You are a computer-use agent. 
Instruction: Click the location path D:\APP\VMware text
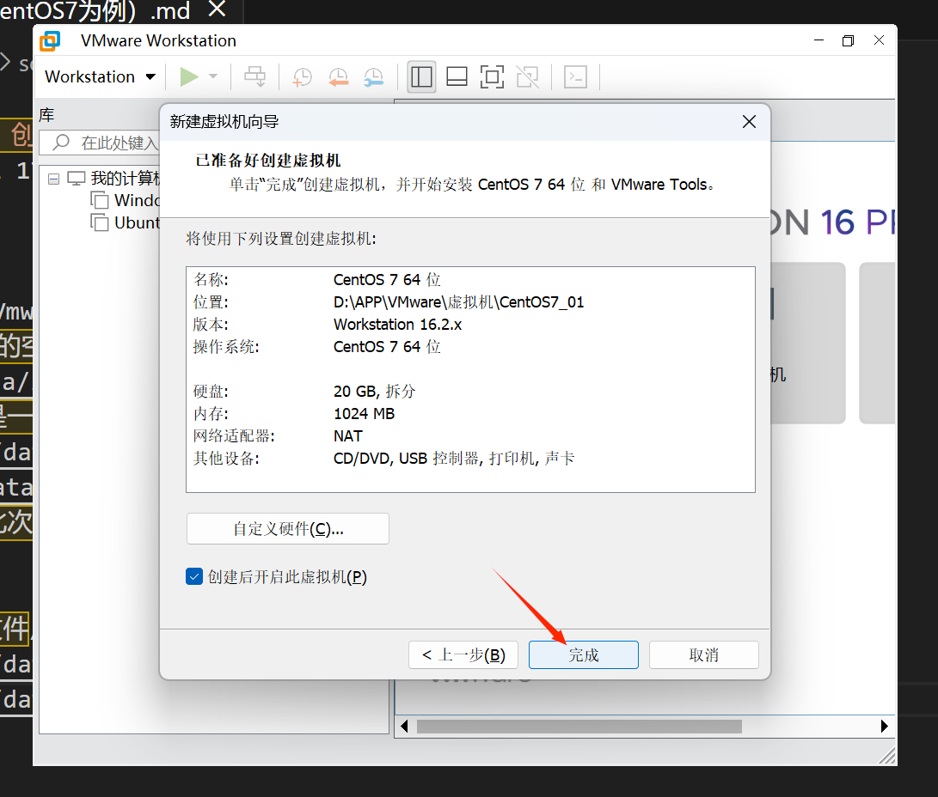[458, 302]
